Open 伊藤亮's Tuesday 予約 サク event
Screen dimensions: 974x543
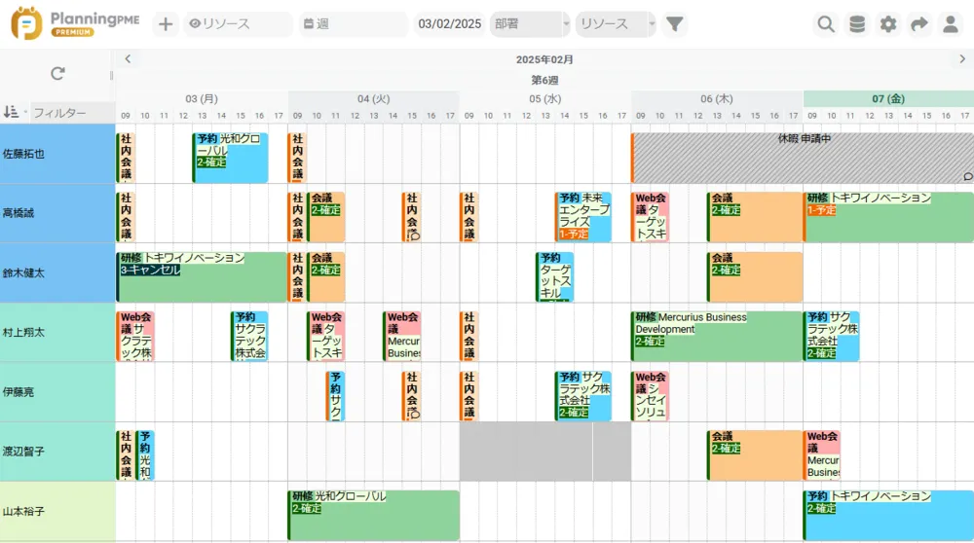[x=335, y=396]
